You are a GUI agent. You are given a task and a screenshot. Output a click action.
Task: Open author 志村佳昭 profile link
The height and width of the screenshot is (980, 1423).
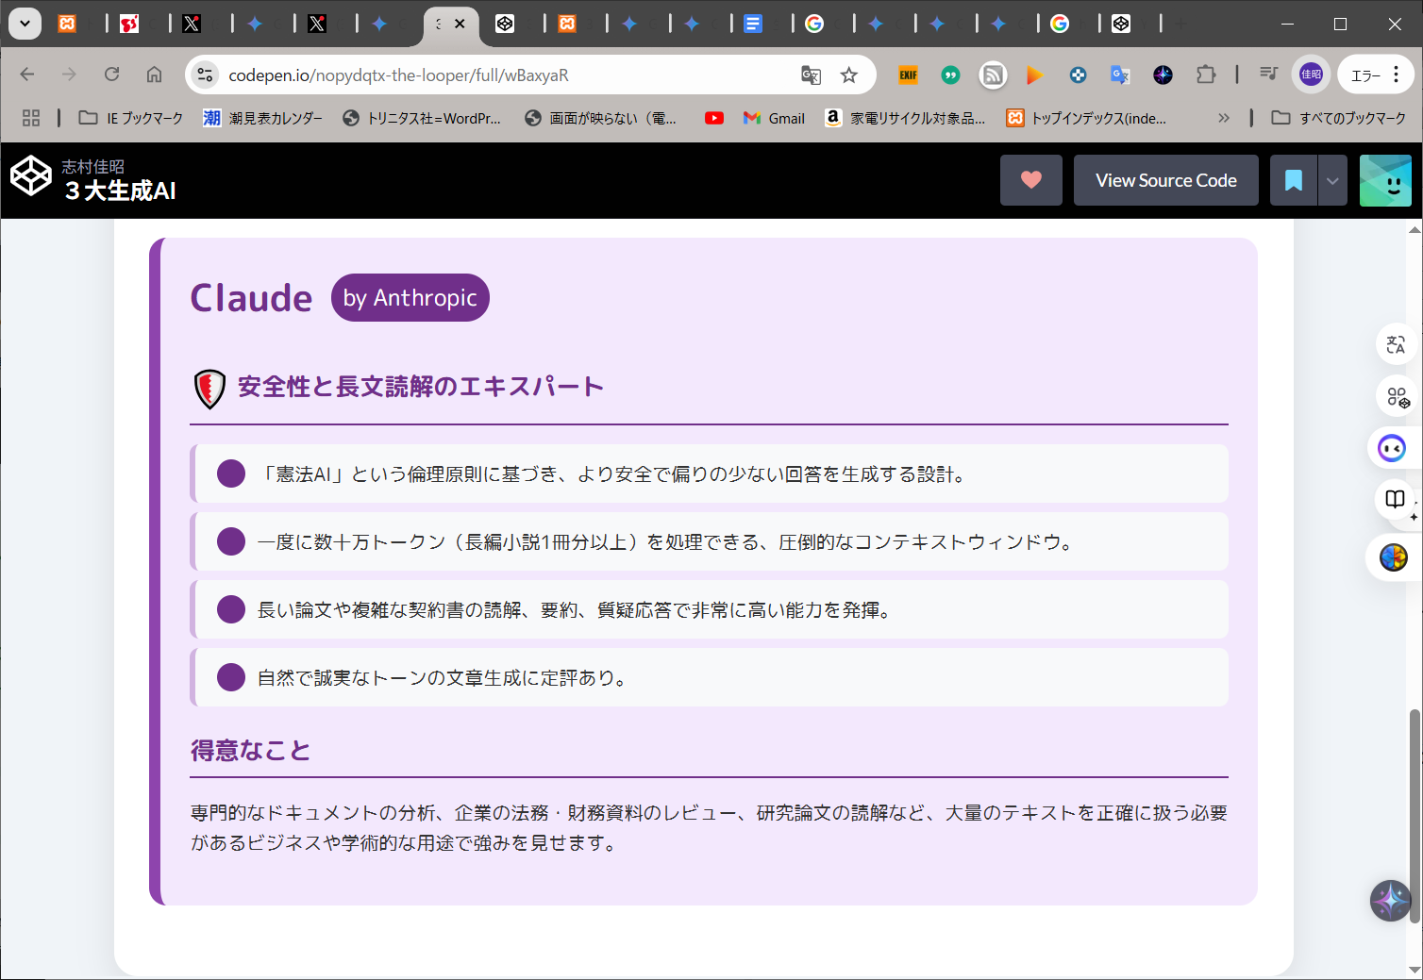(92, 166)
